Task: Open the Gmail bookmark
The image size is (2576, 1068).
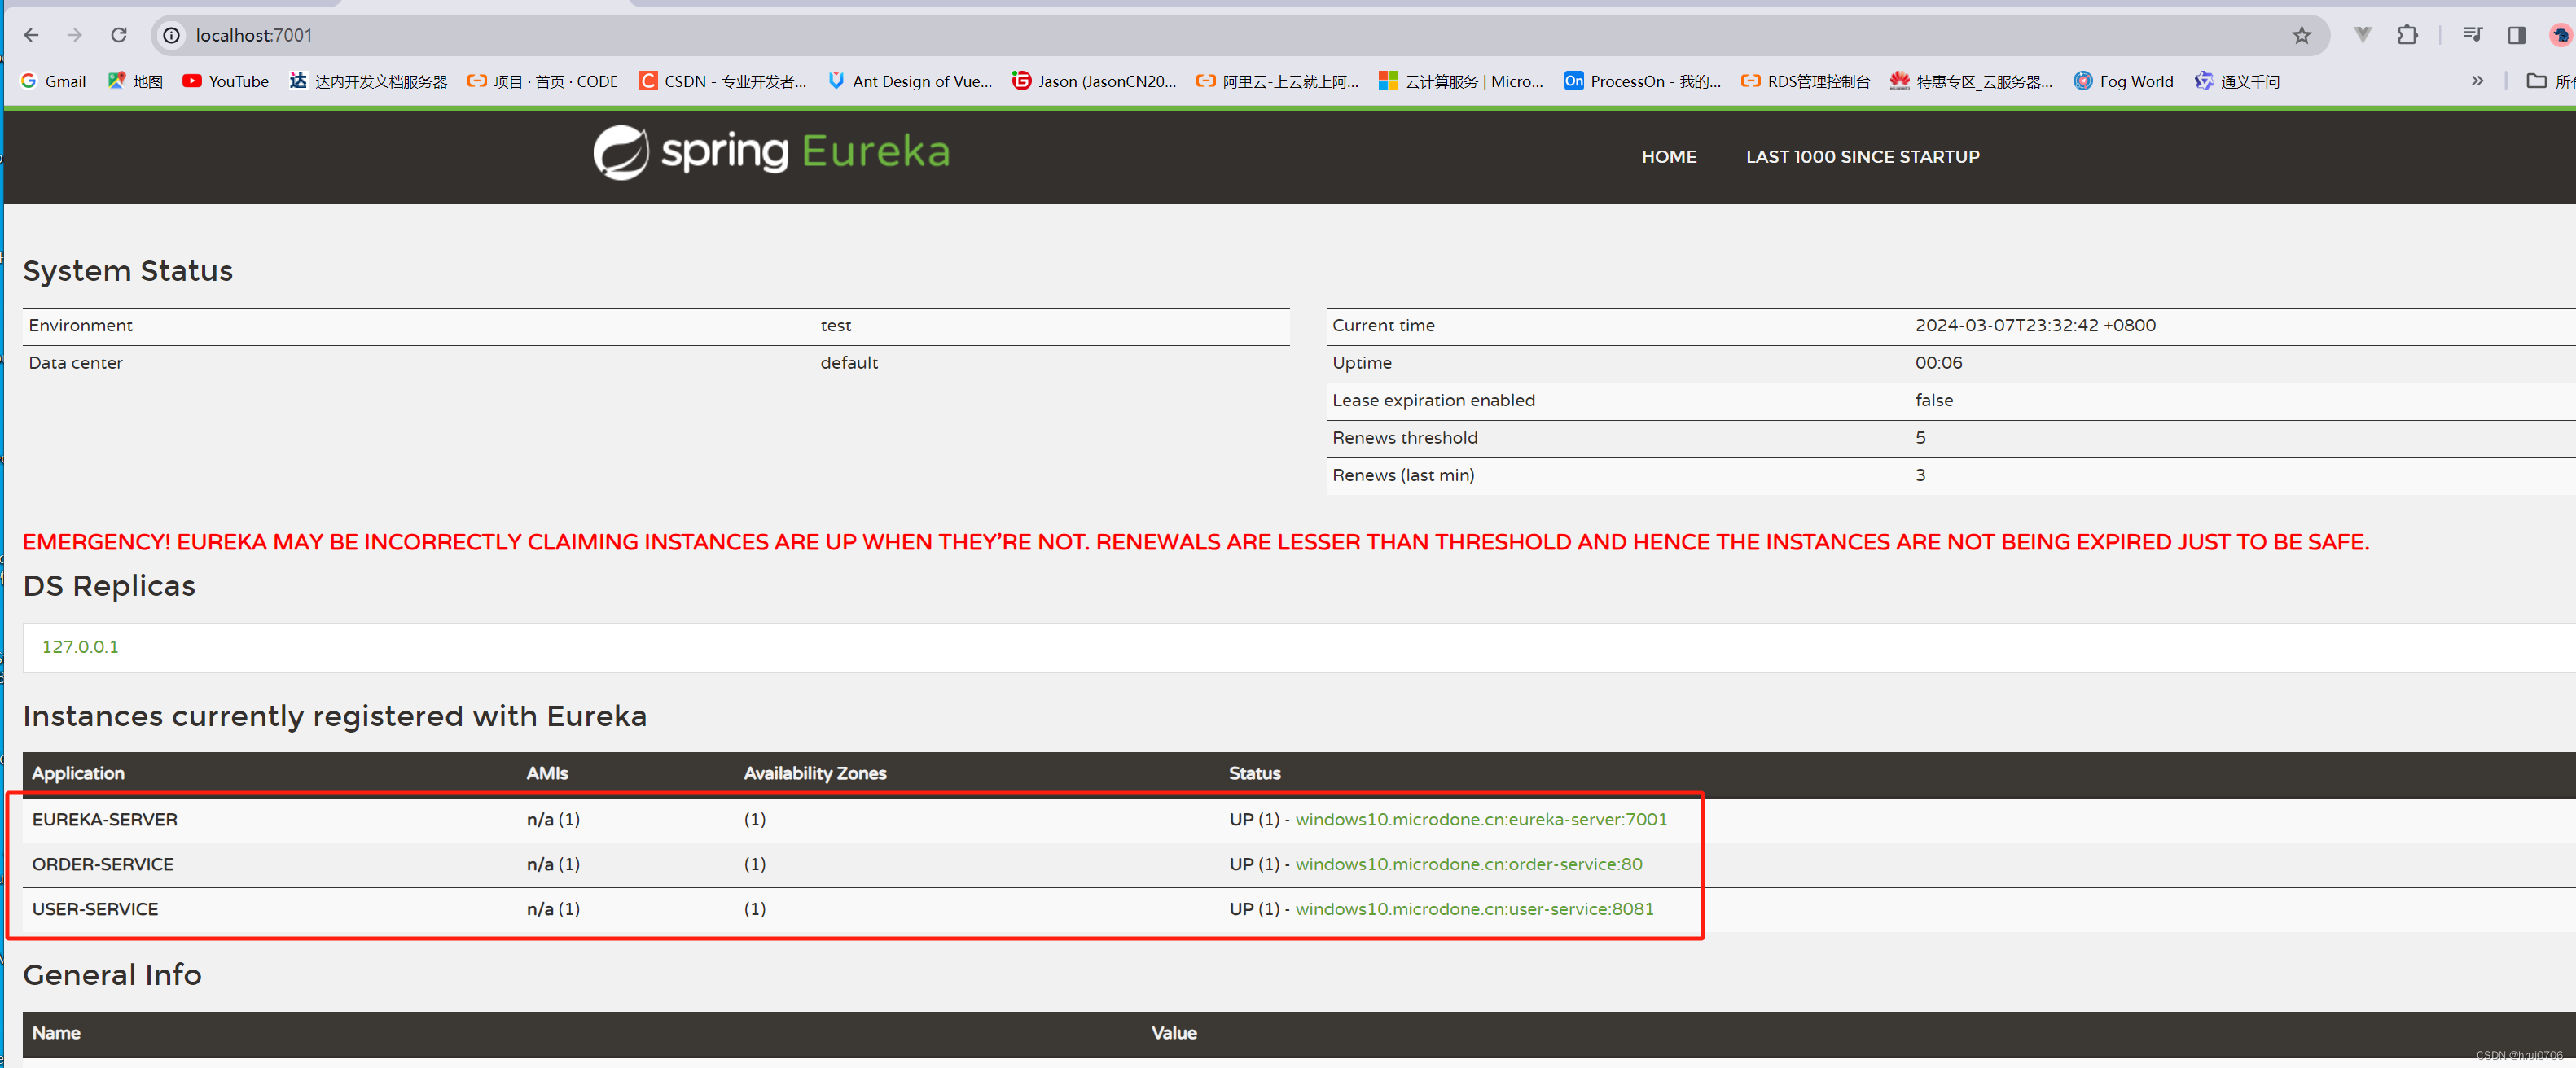Action: click(53, 81)
